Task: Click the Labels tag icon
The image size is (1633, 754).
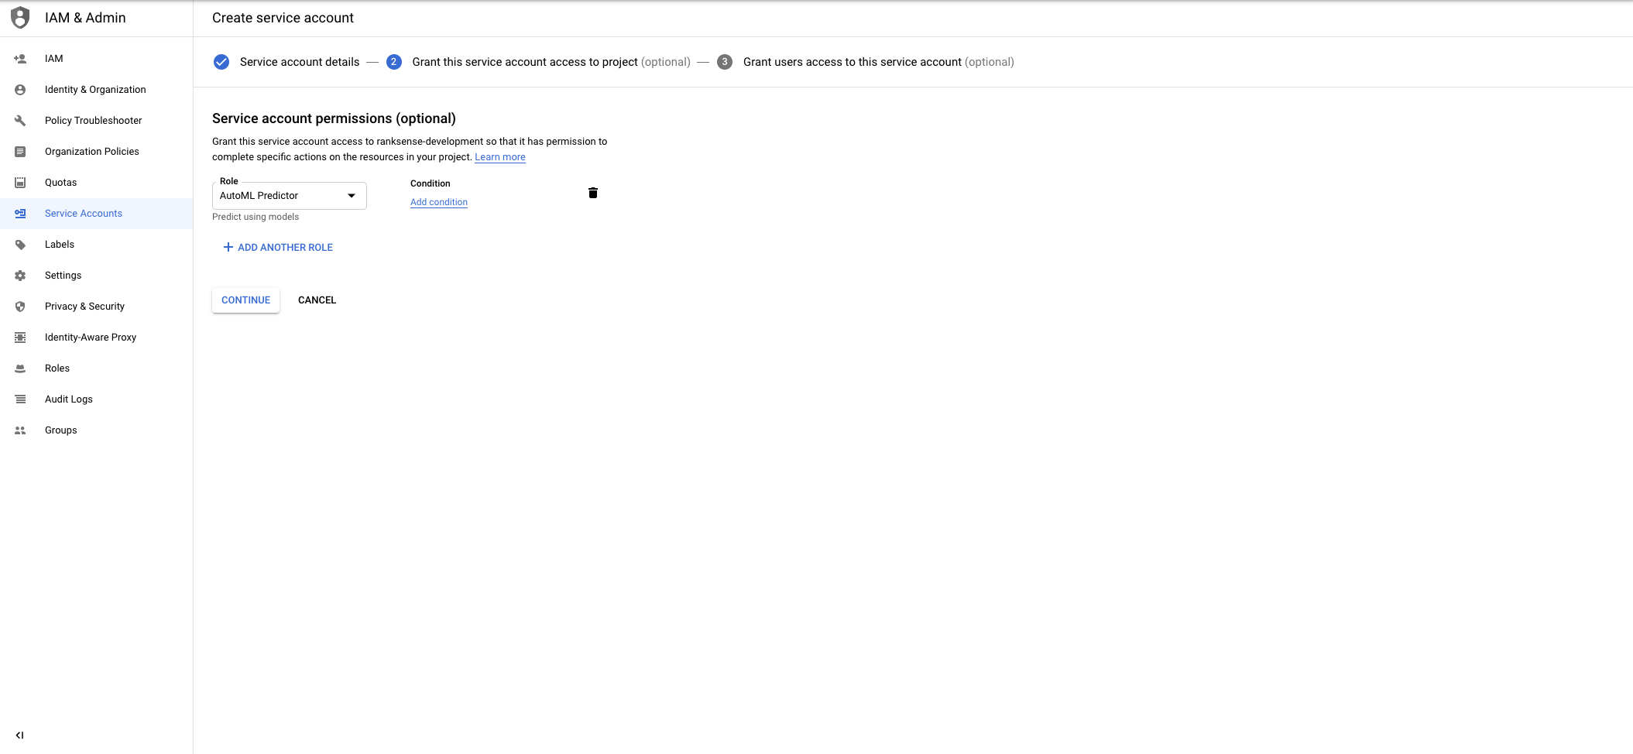Action: pyautogui.click(x=20, y=245)
